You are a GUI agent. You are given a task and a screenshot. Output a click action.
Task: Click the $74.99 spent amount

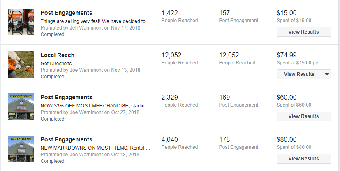[287, 55]
